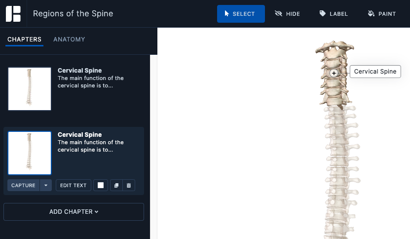
Task: Delete the selected chapter with trash icon
Action: click(x=129, y=185)
